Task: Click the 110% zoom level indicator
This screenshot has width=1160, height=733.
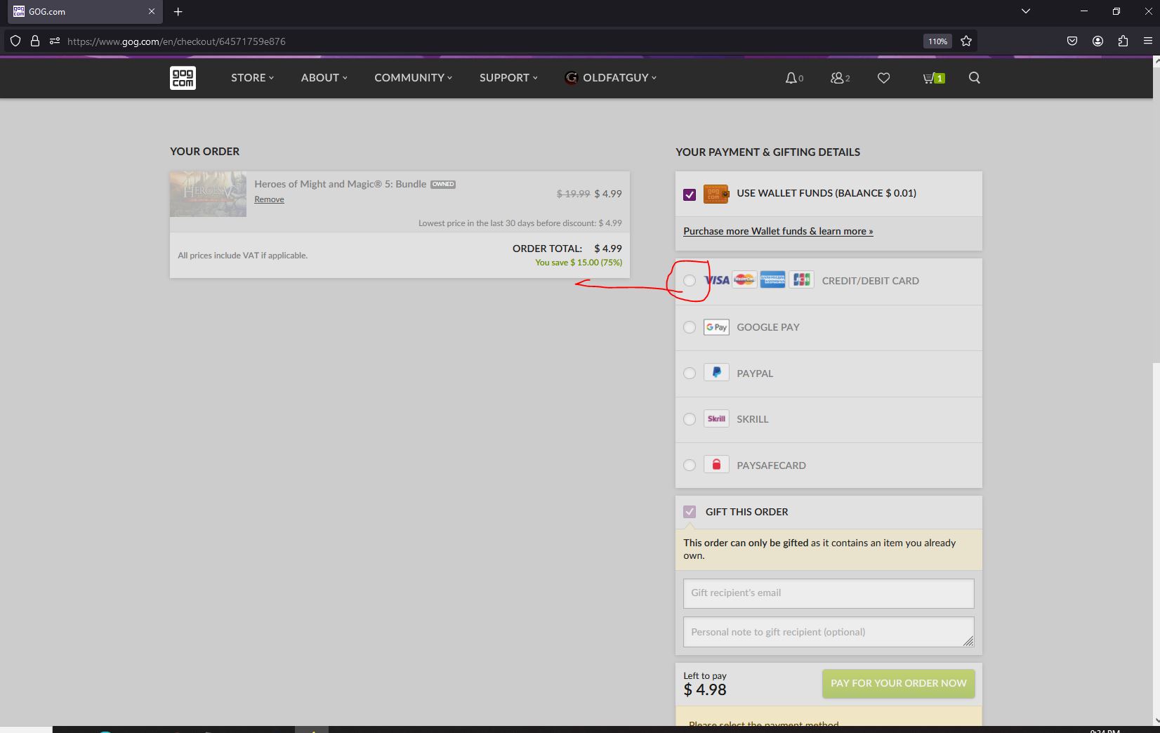Action: click(937, 41)
